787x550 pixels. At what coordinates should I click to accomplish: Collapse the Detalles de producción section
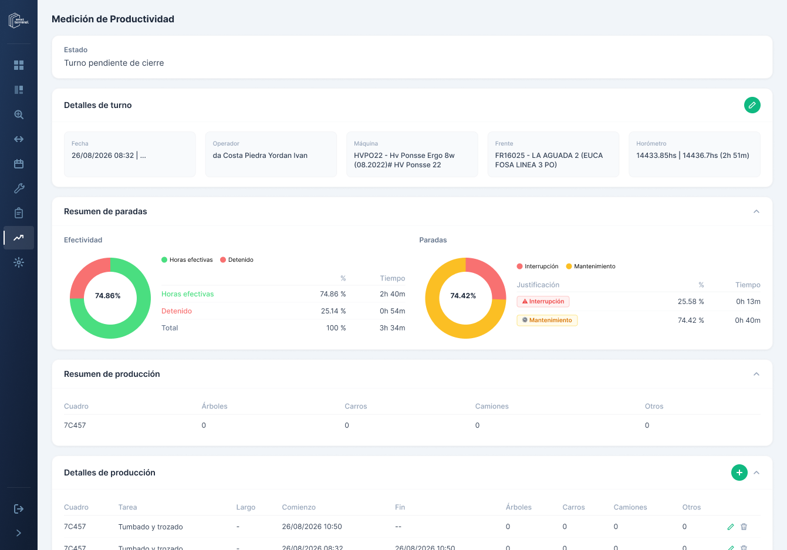pyautogui.click(x=756, y=473)
